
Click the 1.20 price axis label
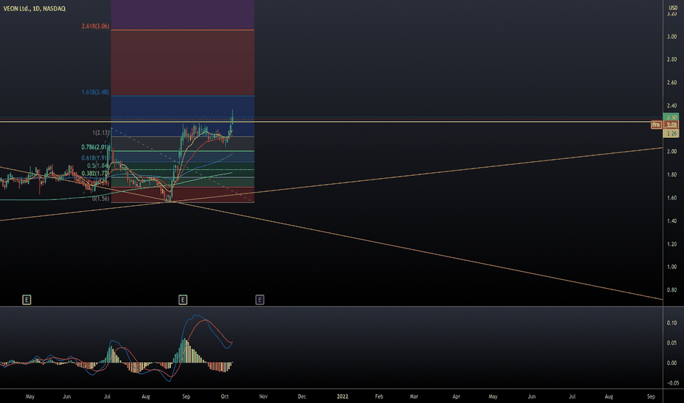click(x=672, y=244)
